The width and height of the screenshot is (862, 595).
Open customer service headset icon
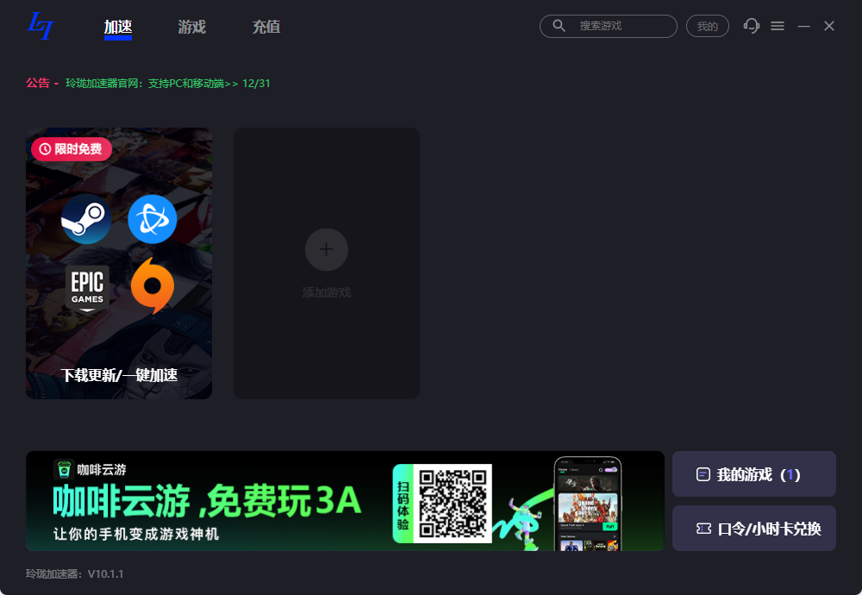point(751,26)
